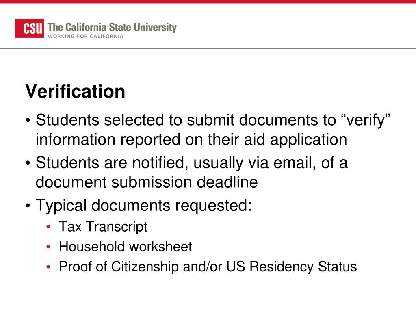416x312 pixels.
Task: Click red bullet dot beside Household worksheet
Action: (49, 247)
